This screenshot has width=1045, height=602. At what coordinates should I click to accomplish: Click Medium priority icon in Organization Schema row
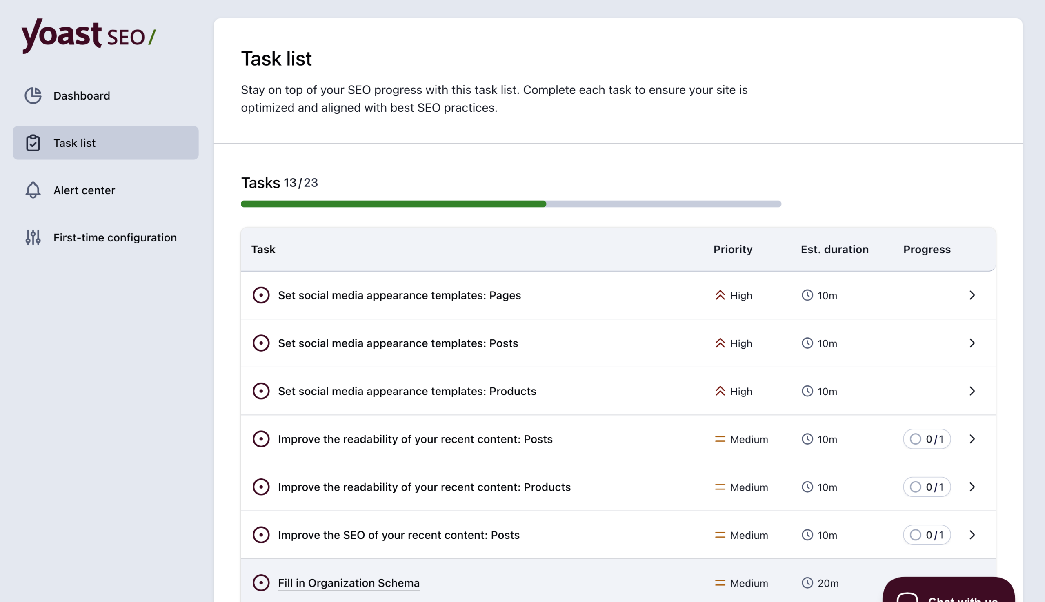pyautogui.click(x=720, y=583)
